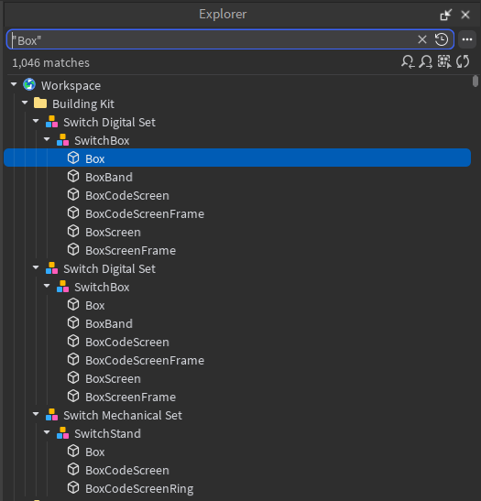The height and width of the screenshot is (501, 481).
Task: Select first BoxCodeScreenFrame part
Action: 136,213
